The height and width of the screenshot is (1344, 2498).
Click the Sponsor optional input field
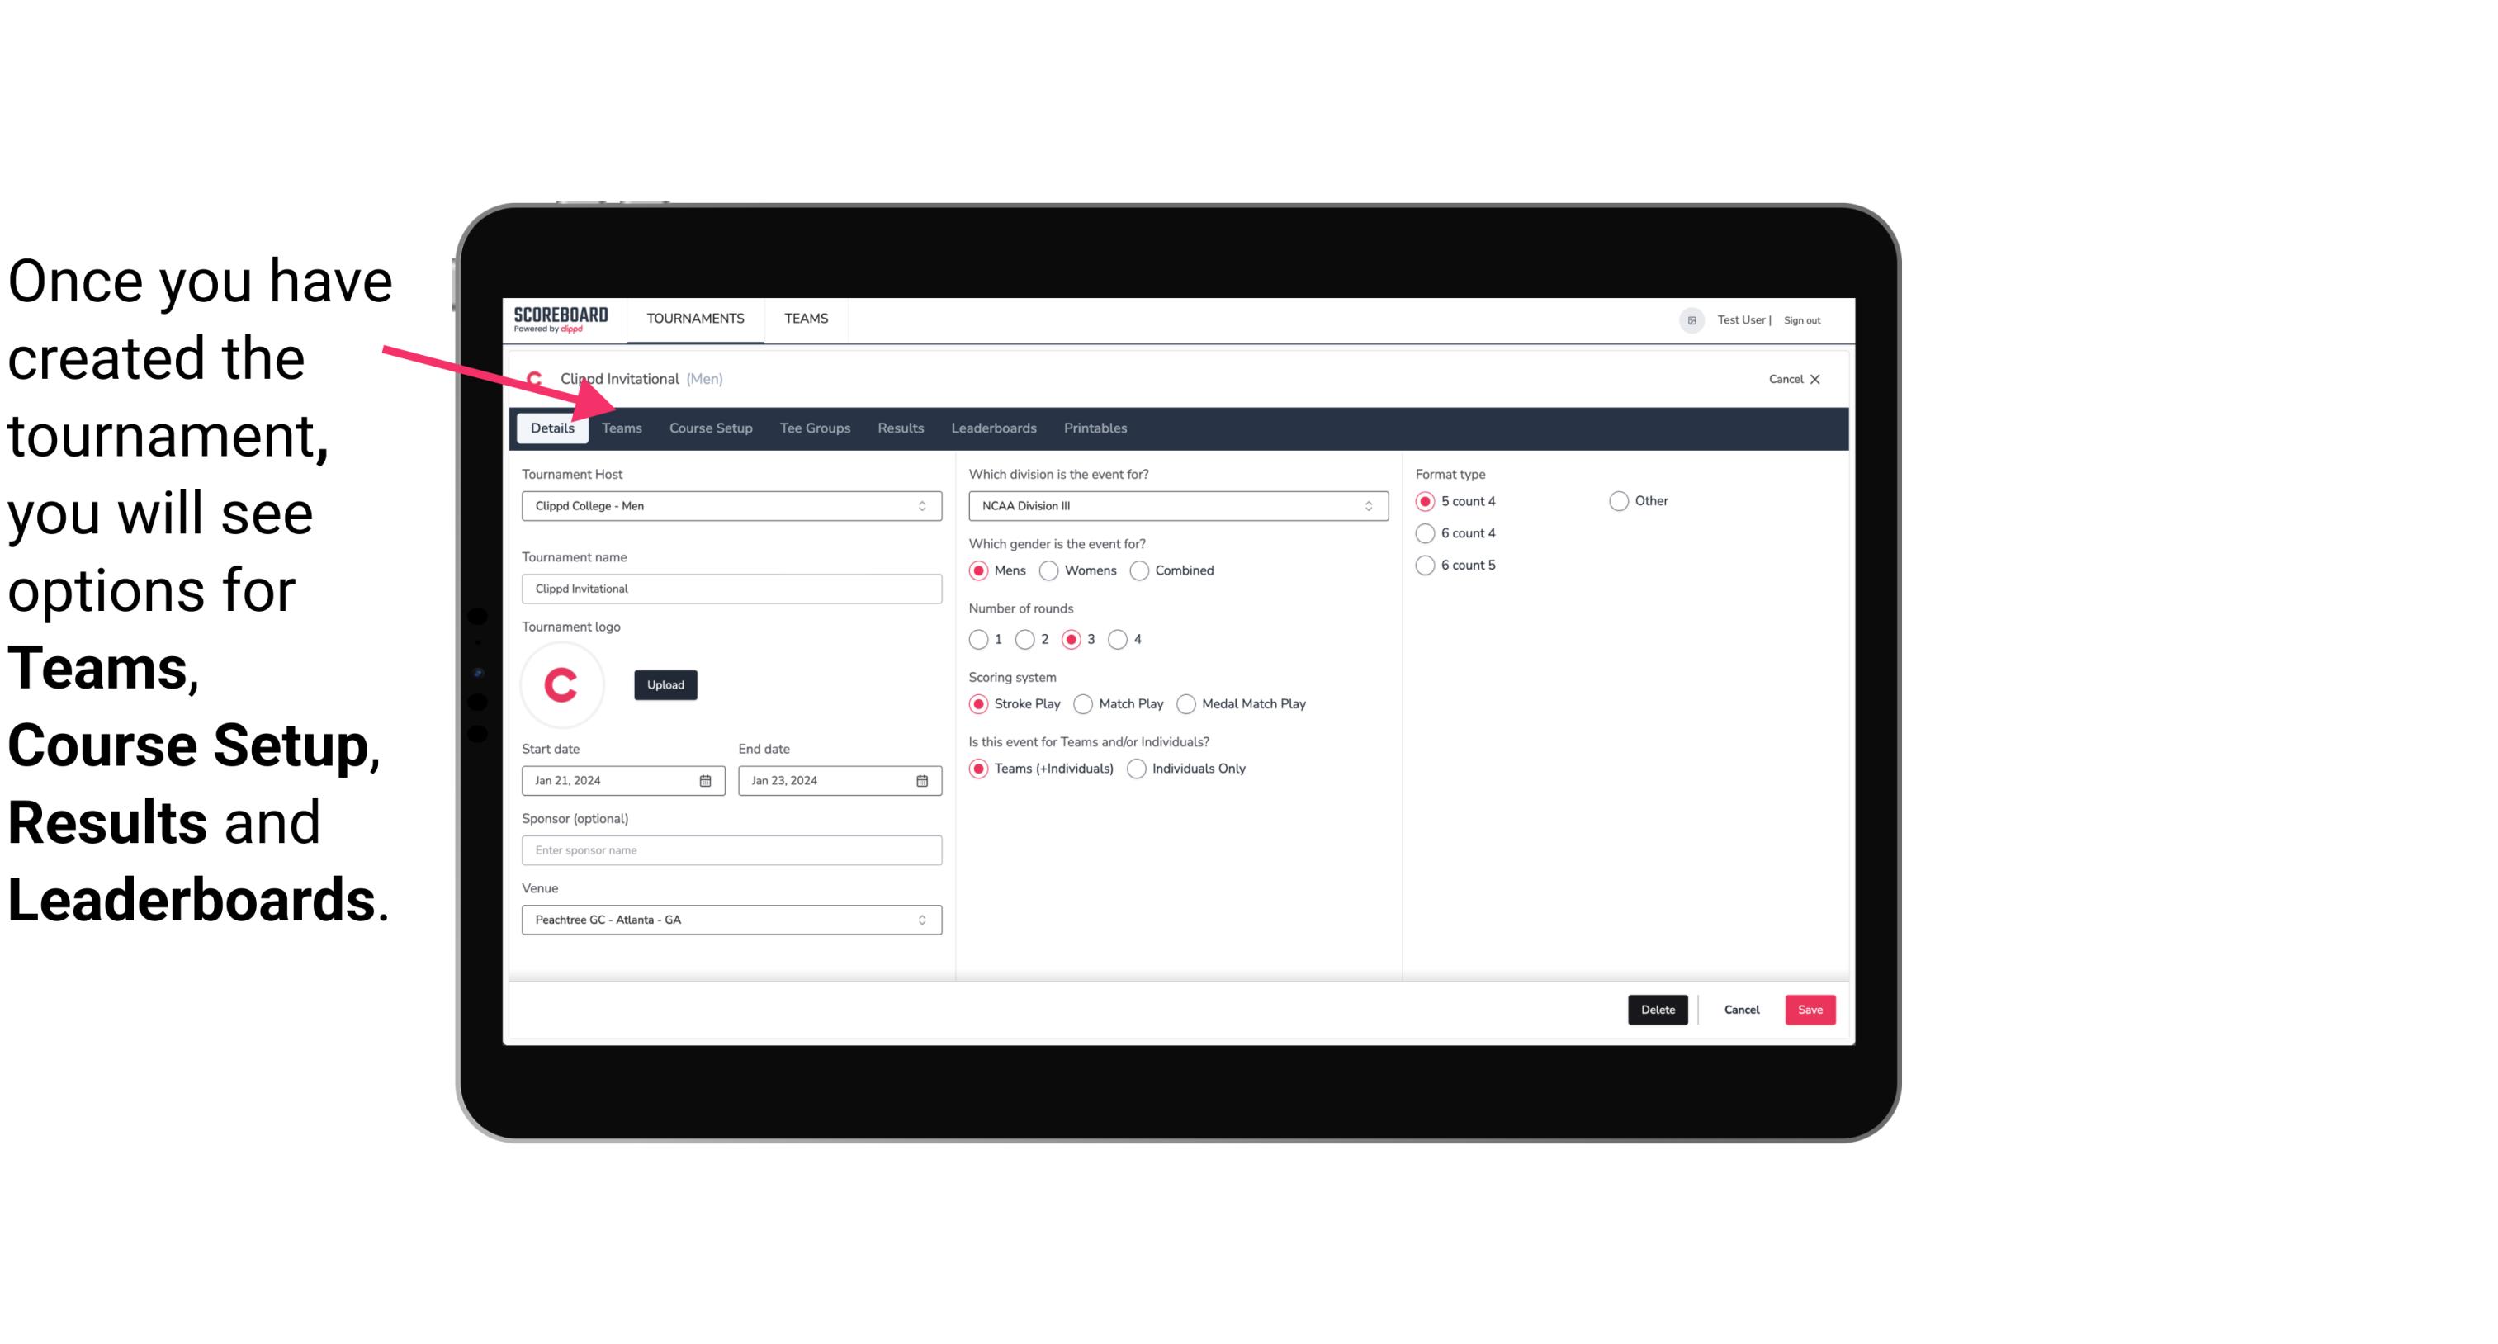[731, 849]
